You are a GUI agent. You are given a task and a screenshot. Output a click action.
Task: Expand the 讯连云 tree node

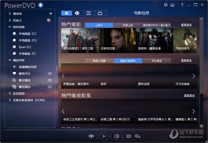point(10,20)
